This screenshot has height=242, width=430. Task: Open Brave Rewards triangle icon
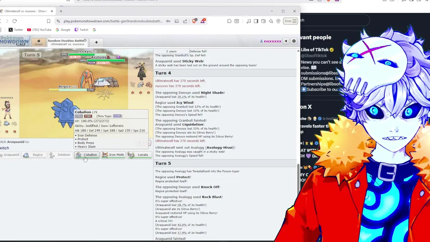pos(203,21)
